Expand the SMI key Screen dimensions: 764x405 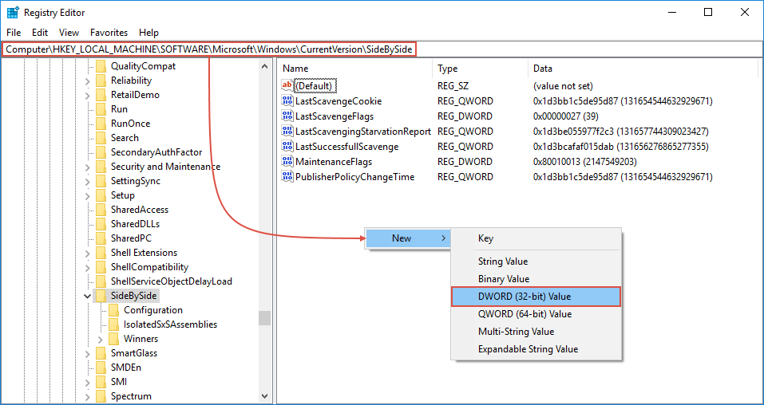87,382
